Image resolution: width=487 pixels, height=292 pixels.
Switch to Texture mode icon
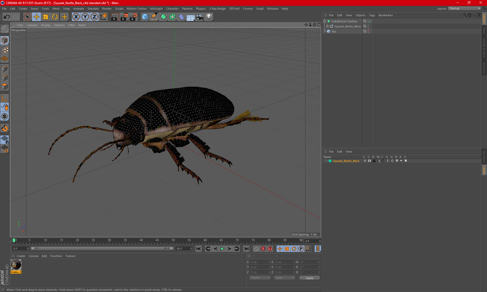(5, 50)
